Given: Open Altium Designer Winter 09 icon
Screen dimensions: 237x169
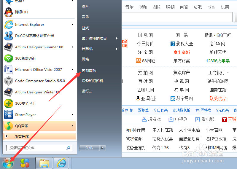Looking at the screenshot, I should pos(9,92).
